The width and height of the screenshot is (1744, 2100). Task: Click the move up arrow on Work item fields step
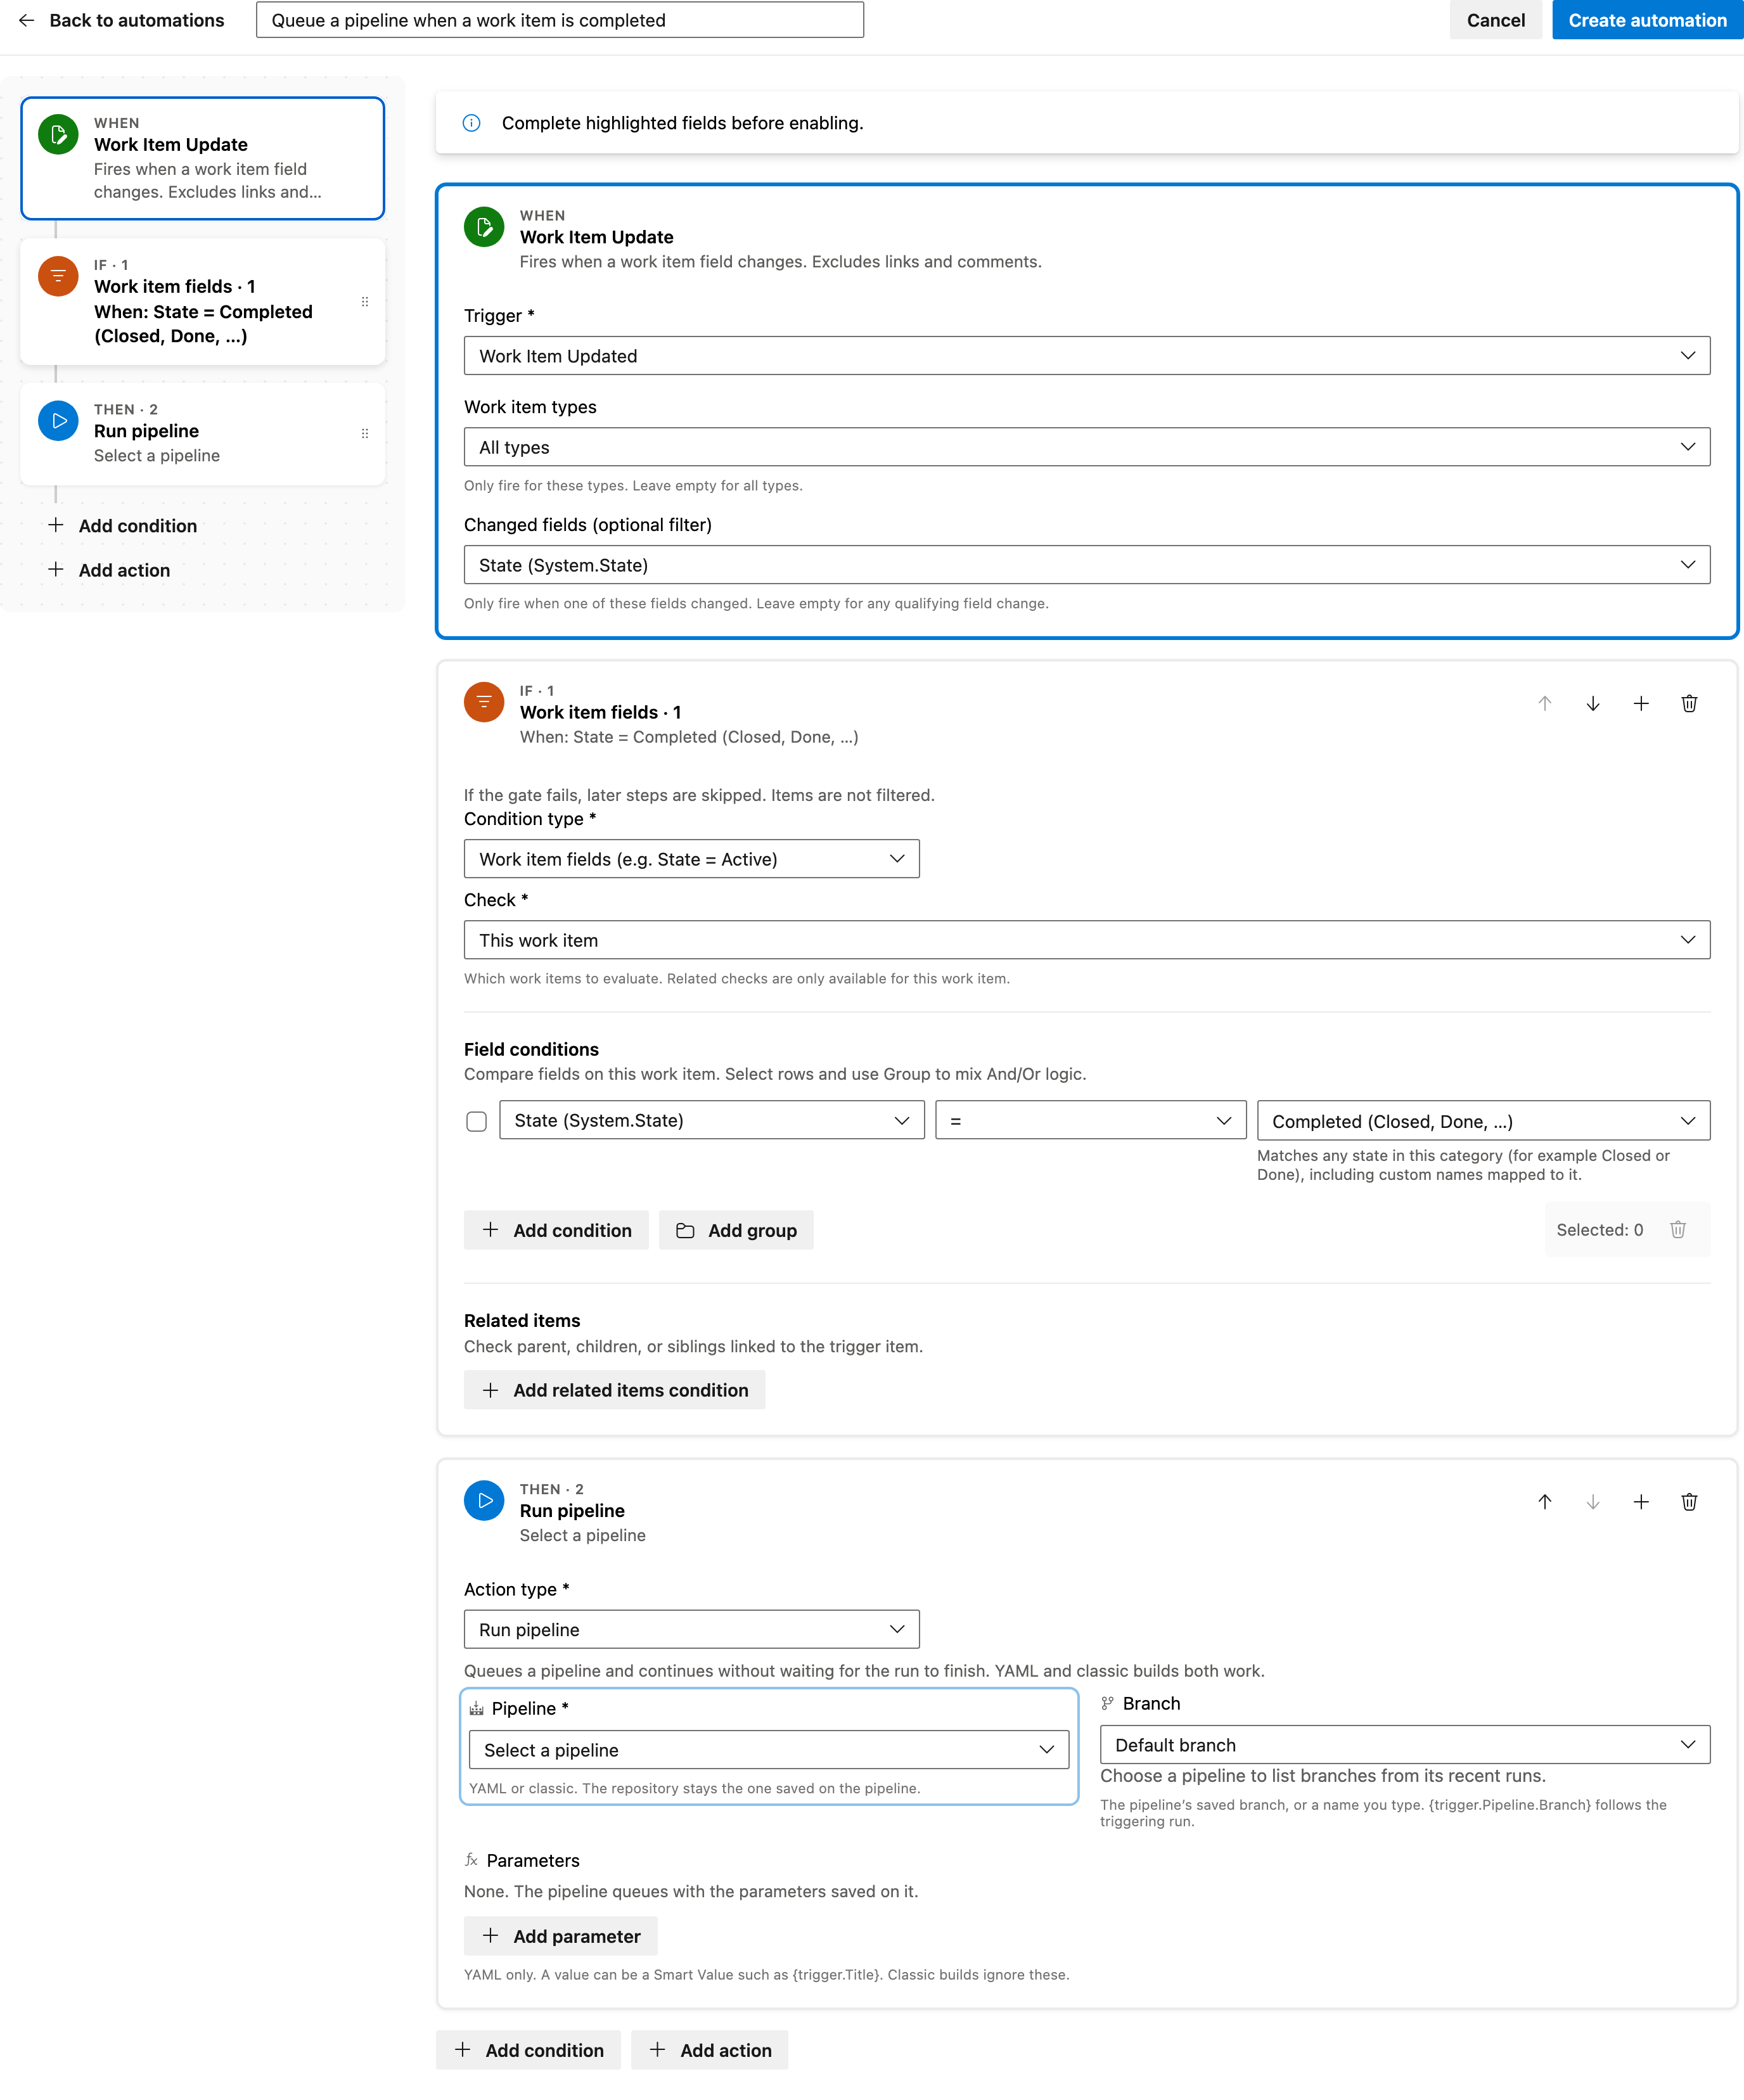pyautogui.click(x=1545, y=704)
